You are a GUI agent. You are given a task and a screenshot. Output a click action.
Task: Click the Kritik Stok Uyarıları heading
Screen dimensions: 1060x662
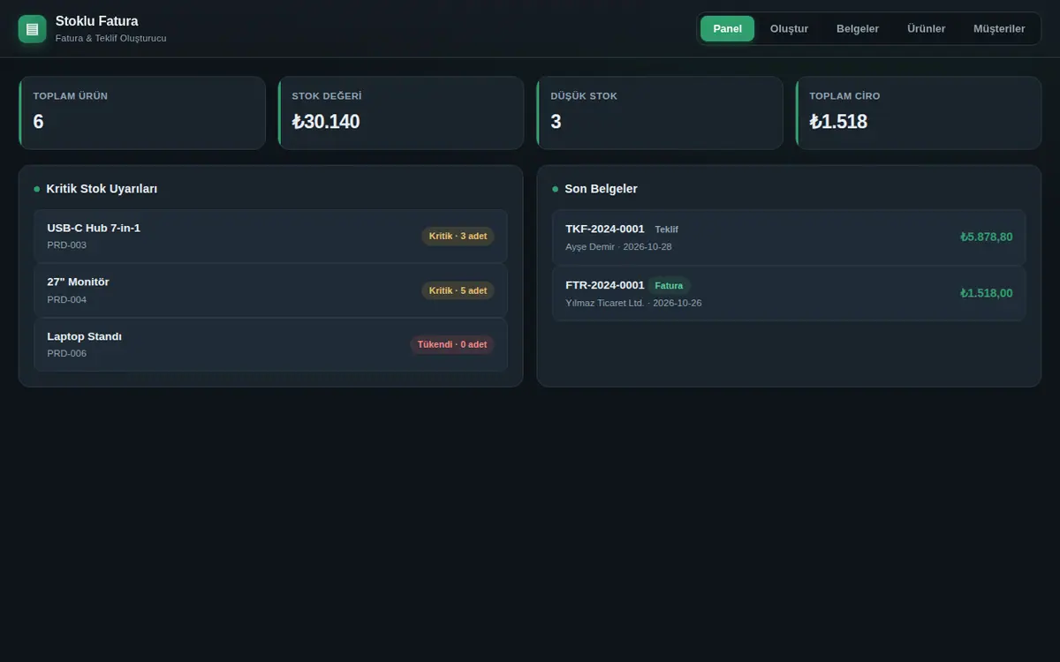coord(102,189)
